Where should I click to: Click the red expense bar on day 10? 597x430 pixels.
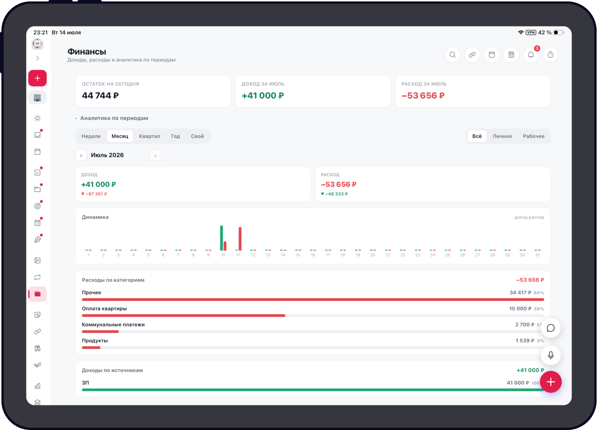(x=225, y=246)
